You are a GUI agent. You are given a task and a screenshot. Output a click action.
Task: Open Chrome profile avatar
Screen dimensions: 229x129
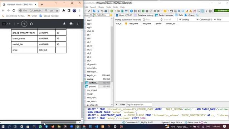pos(74,10)
